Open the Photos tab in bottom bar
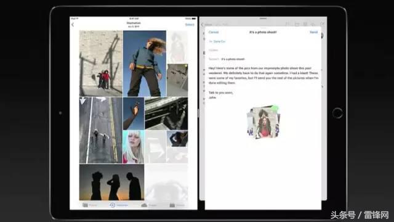Viewport: 394px width, 222px height. tap(90, 205)
